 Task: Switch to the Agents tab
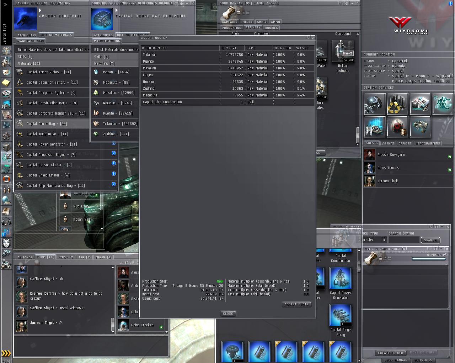tap(388, 143)
